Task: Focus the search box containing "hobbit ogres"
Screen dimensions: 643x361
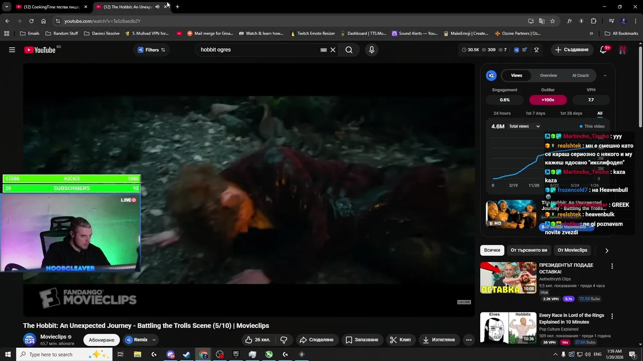Action: click(x=259, y=50)
